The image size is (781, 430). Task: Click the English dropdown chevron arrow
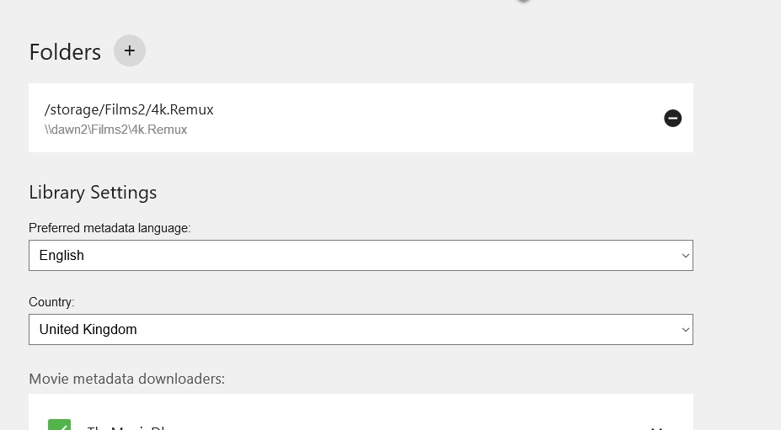684,256
